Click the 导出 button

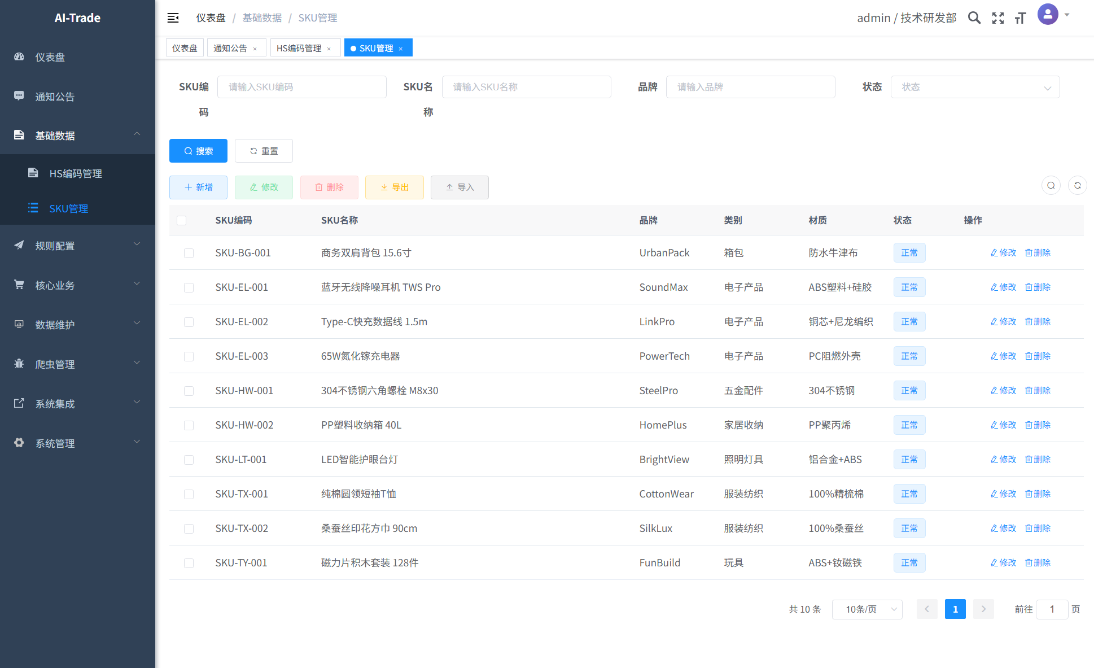[395, 187]
